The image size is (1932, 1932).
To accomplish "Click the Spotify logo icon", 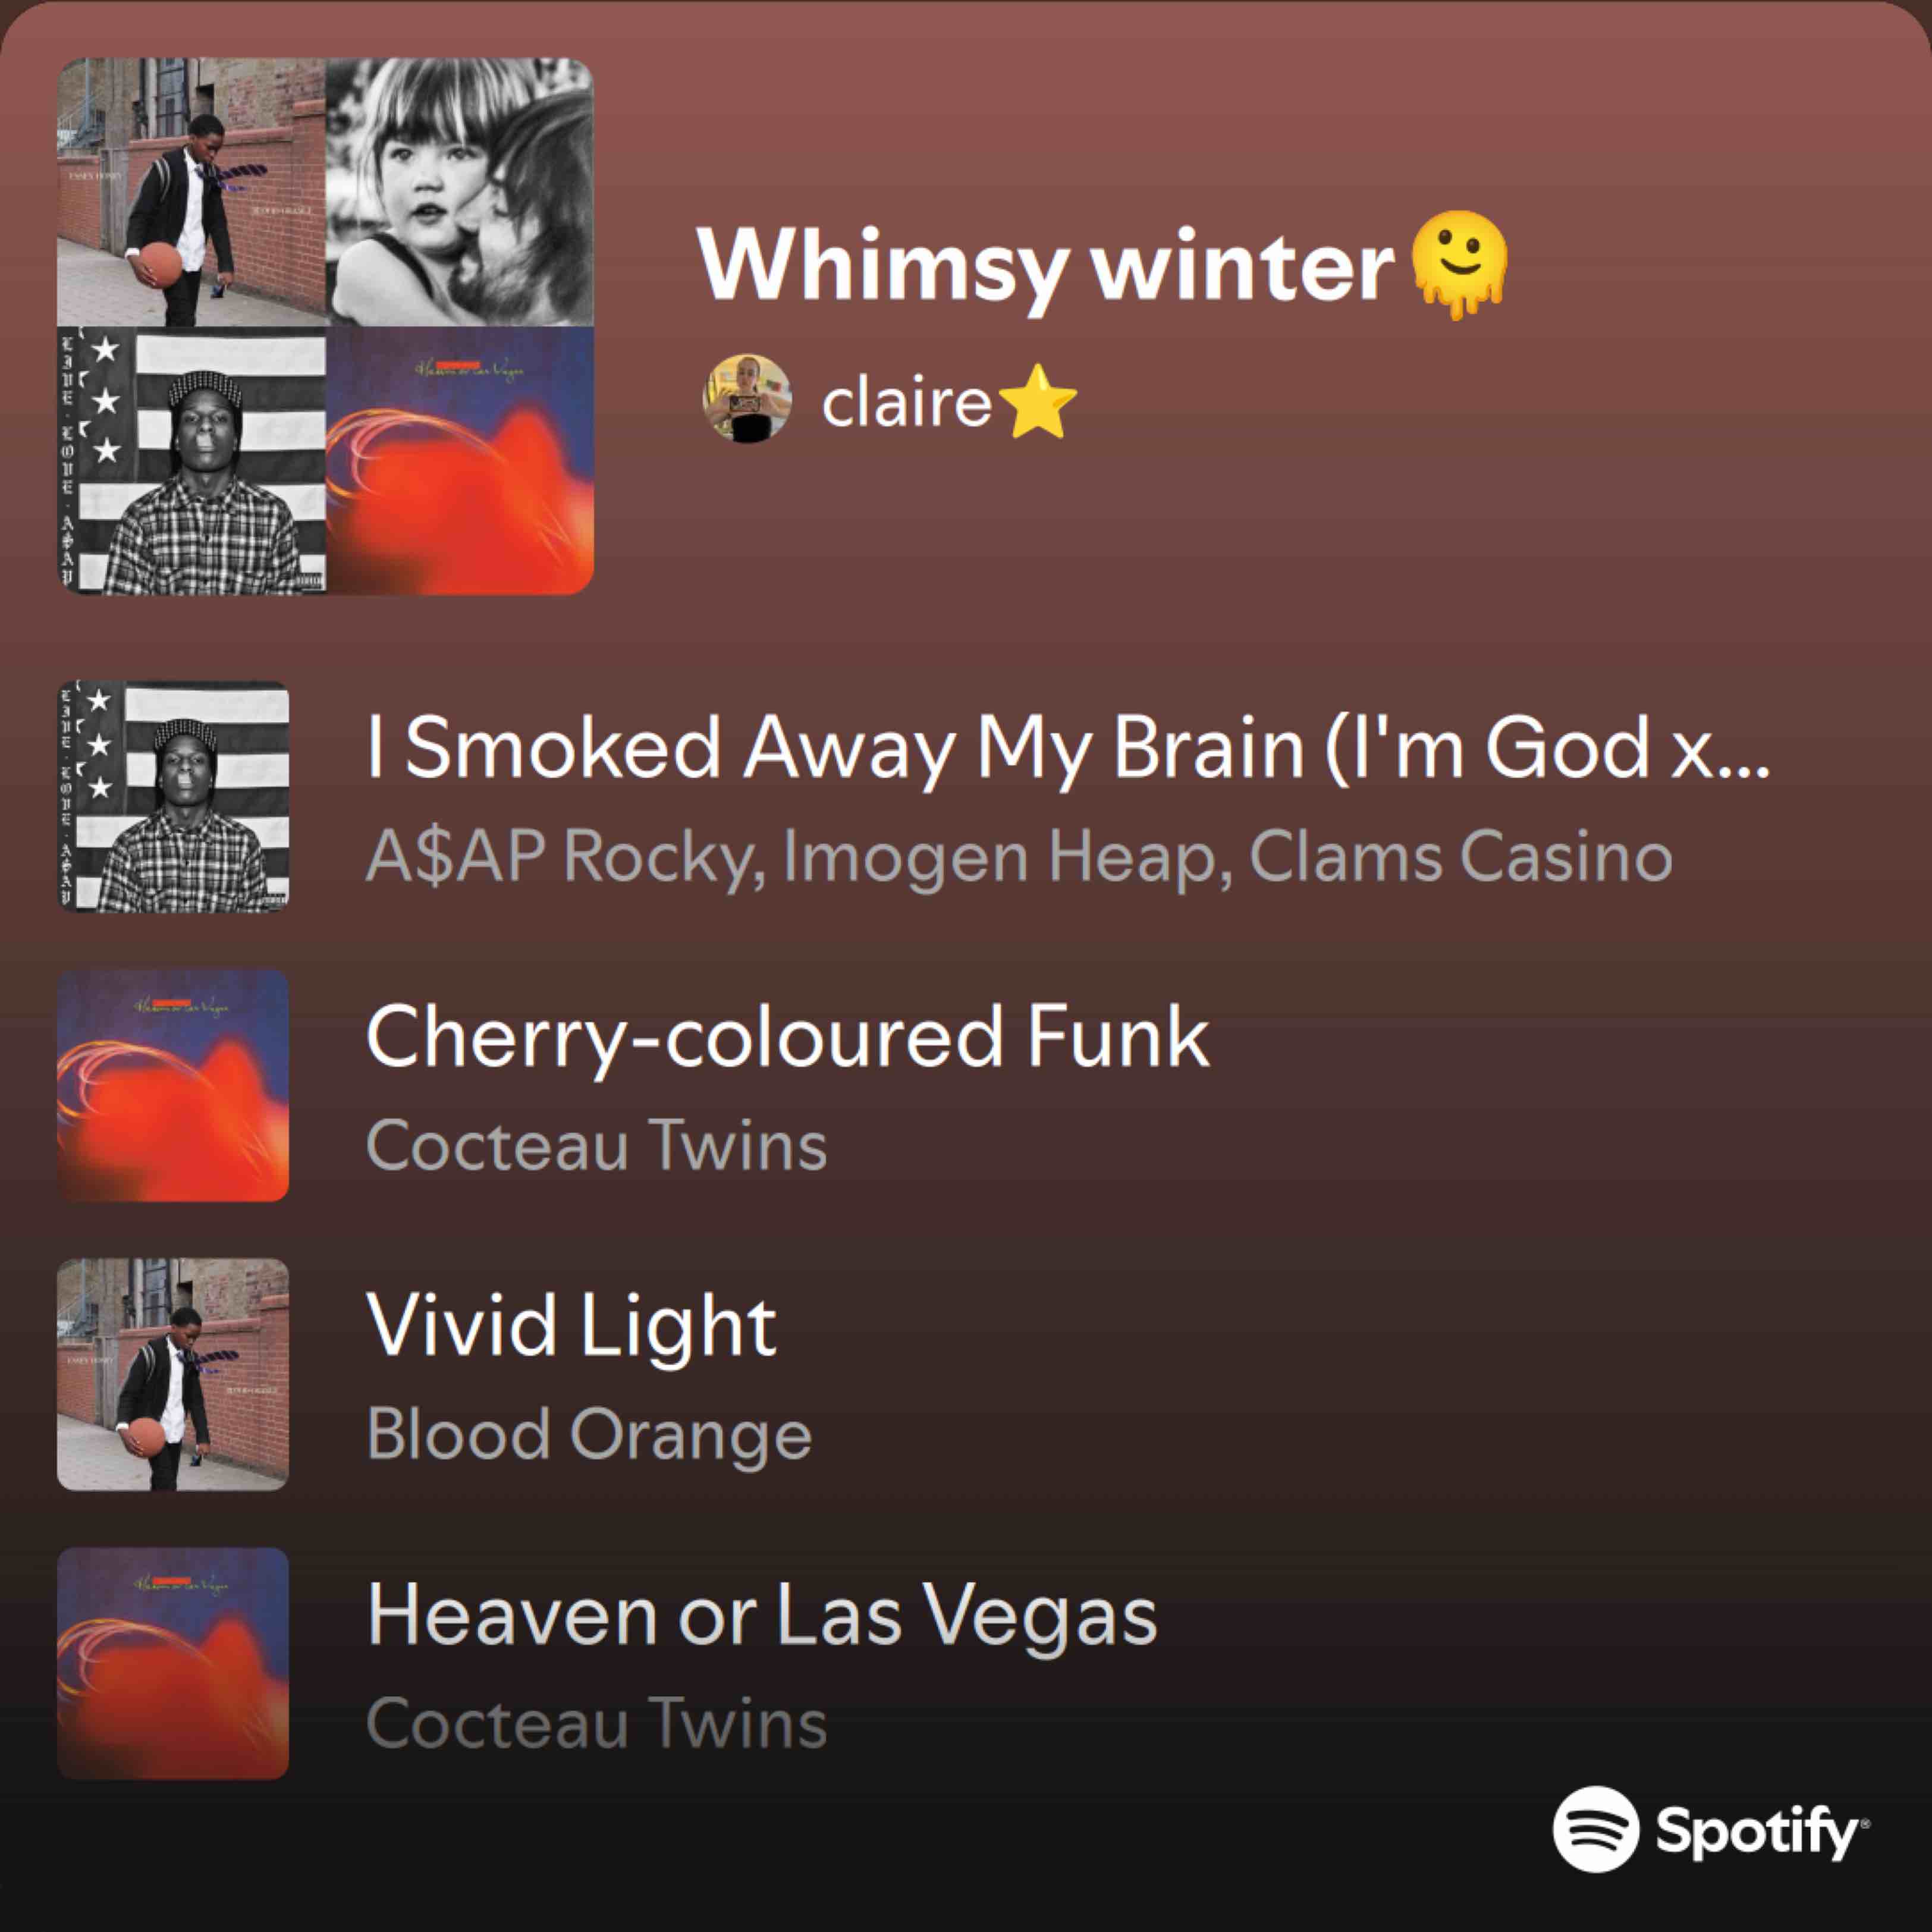I will [x=1596, y=1829].
